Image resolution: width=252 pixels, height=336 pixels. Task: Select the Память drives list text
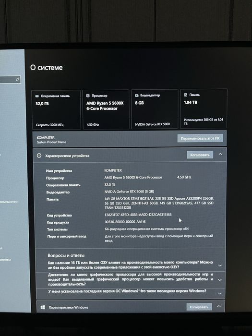[x=159, y=203]
